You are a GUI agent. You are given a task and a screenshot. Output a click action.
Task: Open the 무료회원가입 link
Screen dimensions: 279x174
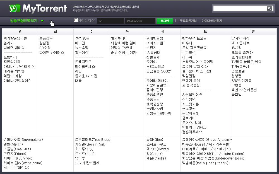point(188,21)
